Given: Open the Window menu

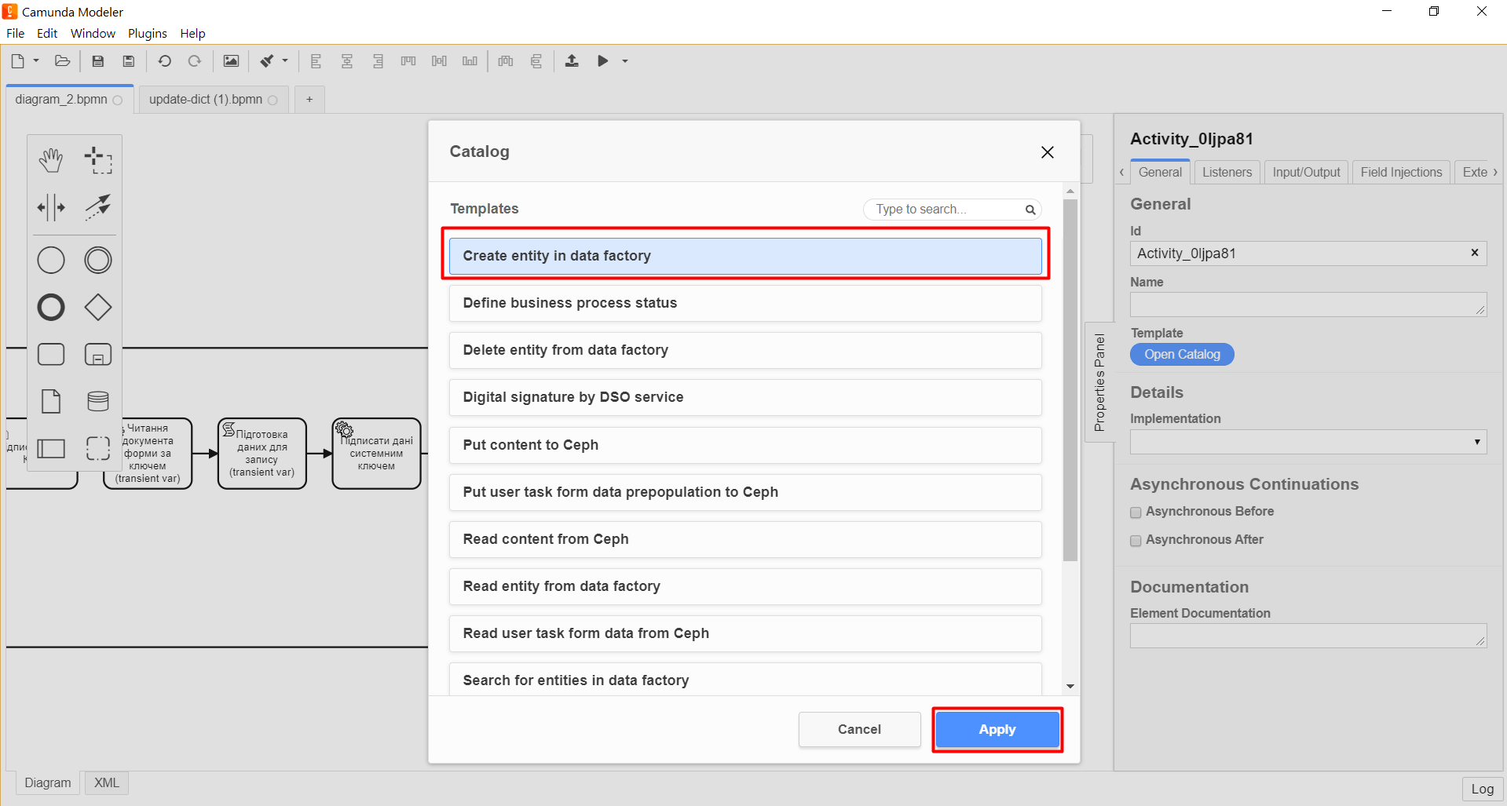Looking at the screenshot, I should tap(93, 33).
